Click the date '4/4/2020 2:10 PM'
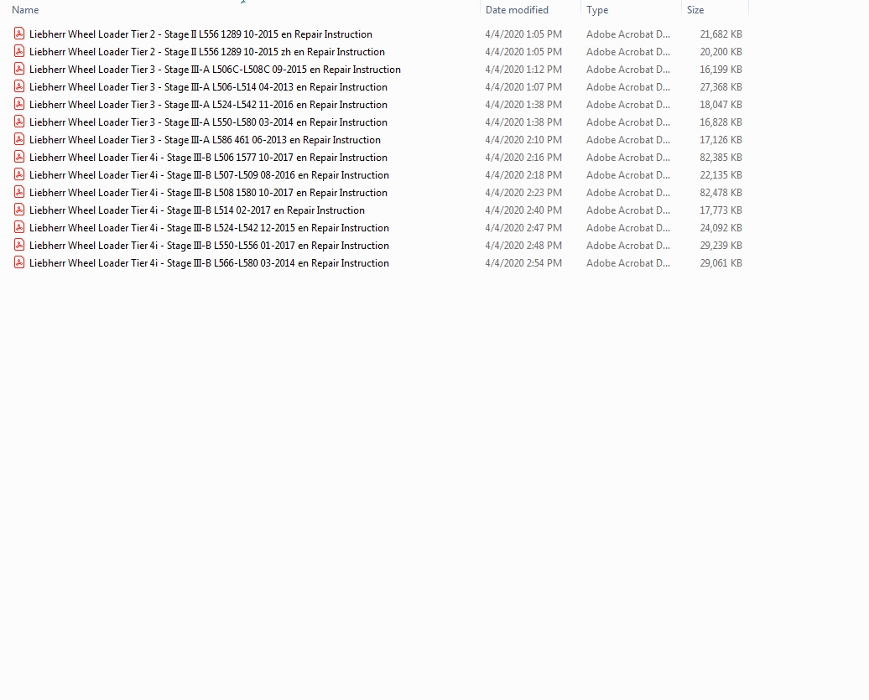This screenshot has height=700, width=869. [x=523, y=140]
